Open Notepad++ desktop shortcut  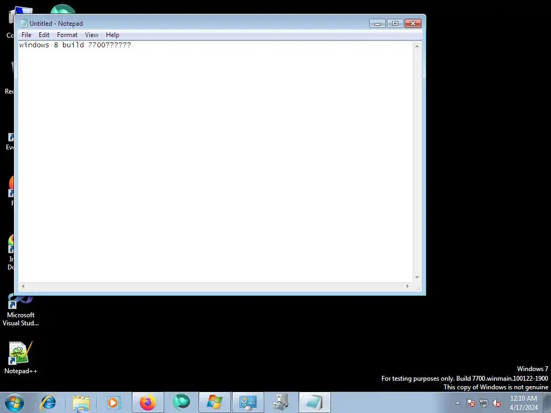tap(20, 358)
